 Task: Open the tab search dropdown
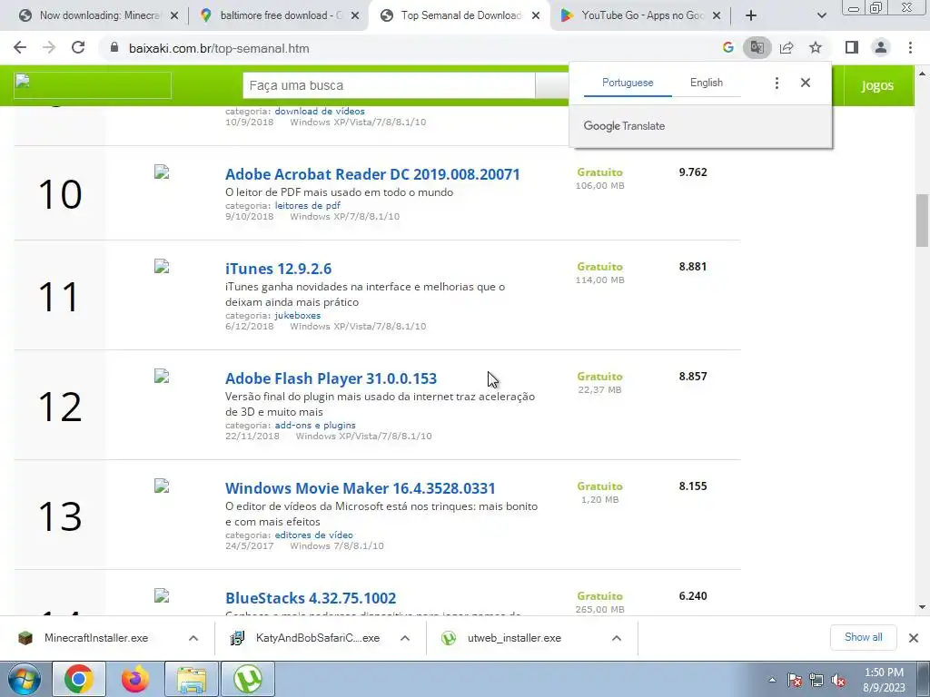point(821,16)
